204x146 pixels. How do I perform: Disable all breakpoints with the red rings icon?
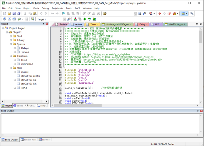click(169, 14)
